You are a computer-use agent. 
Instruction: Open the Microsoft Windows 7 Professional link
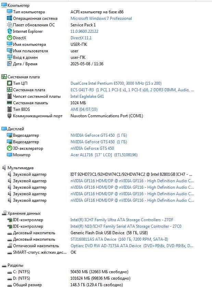pos(101,18)
